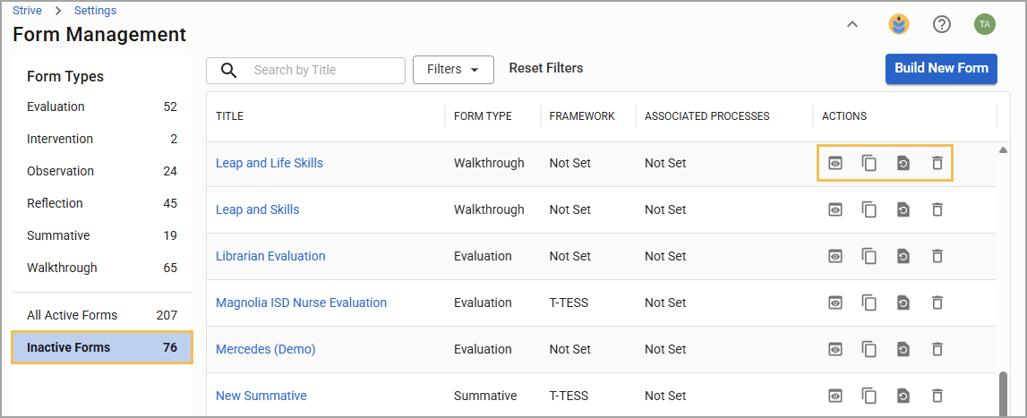This screenshot has width=1027, height=418.
Task: Preview the New Summative form
Action: (x=835, y=396)
